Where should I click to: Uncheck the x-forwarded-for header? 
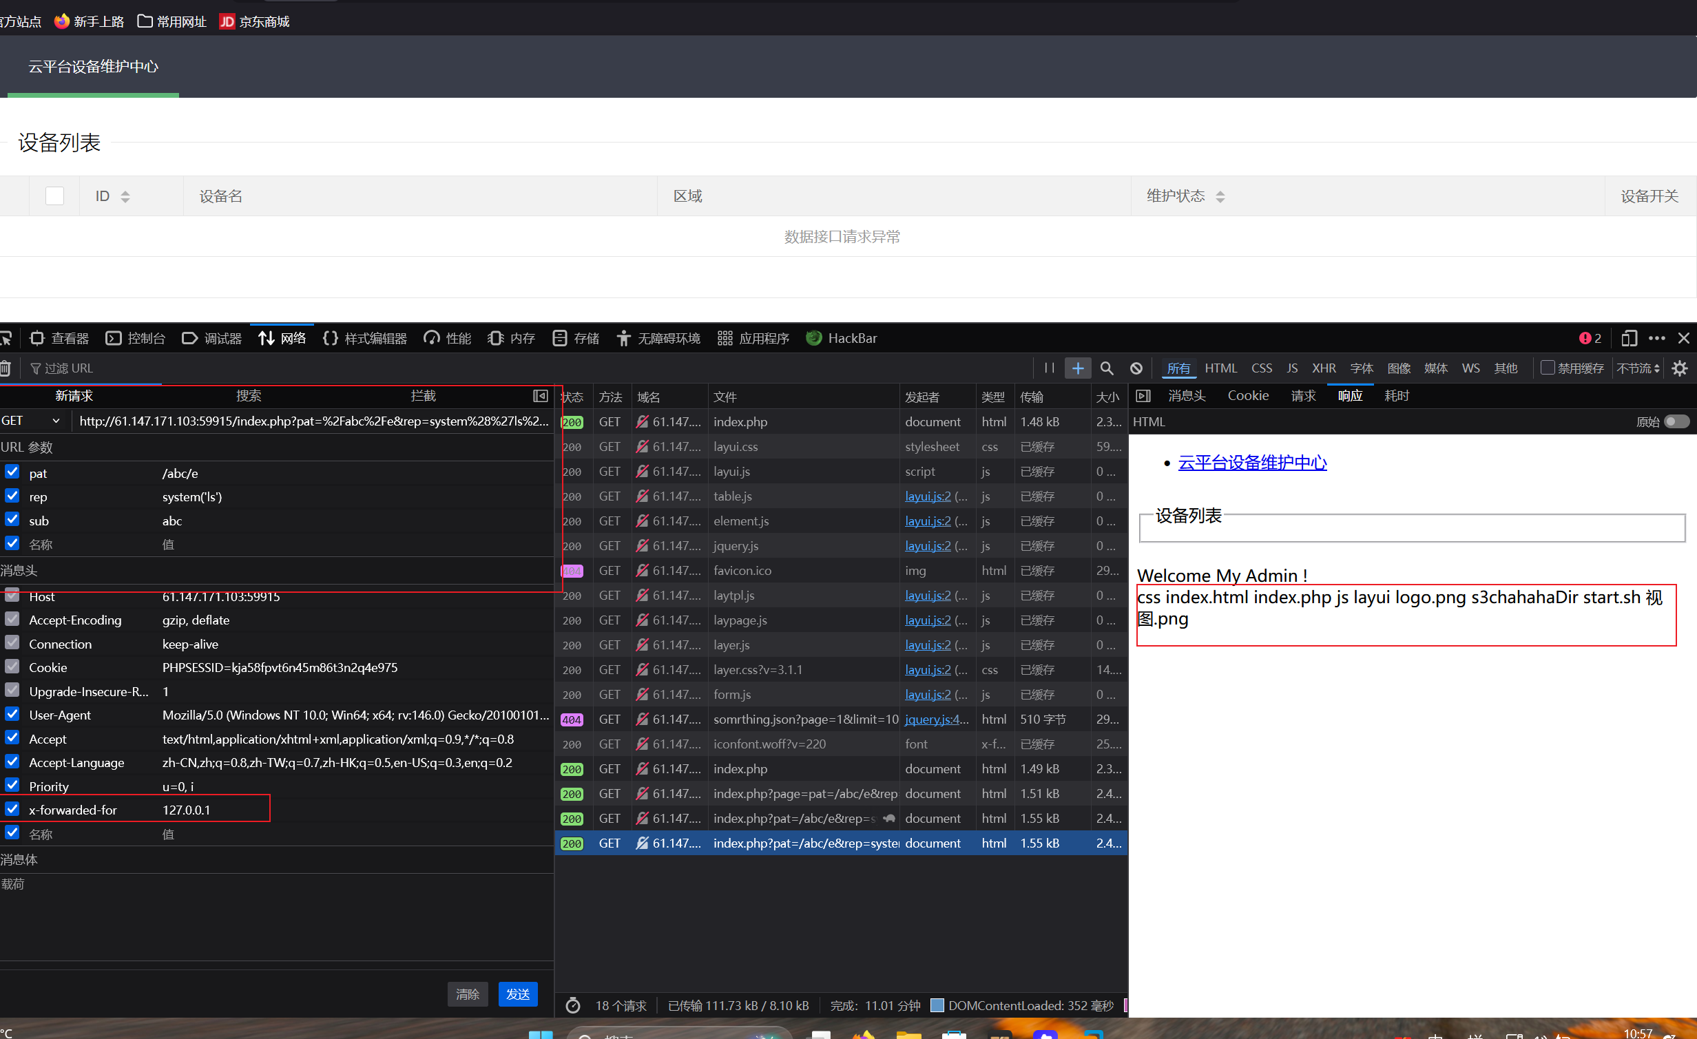pos(12,809)
